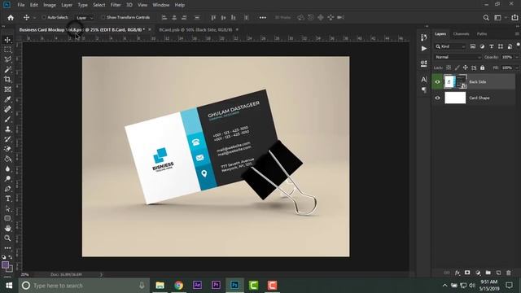Viewport: 521px width, 293px height.
Task: Select the Hand tool
Action: tap(7, 228)
